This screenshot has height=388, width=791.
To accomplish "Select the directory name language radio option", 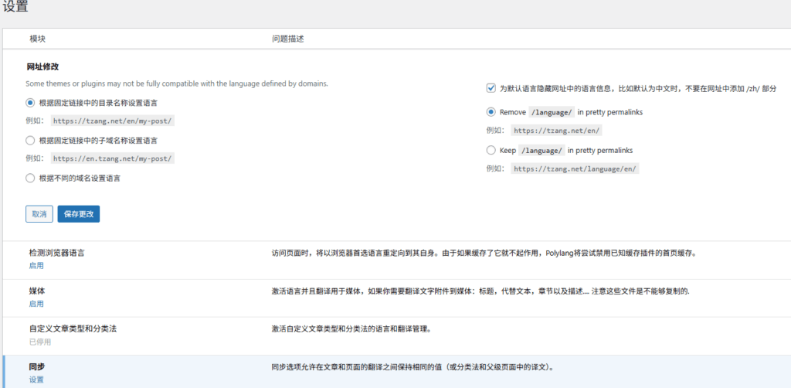I will [x=30, y=102].
